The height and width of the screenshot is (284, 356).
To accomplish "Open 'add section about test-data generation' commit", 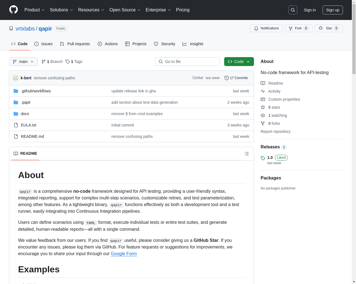I will click(x=145, y=102).
